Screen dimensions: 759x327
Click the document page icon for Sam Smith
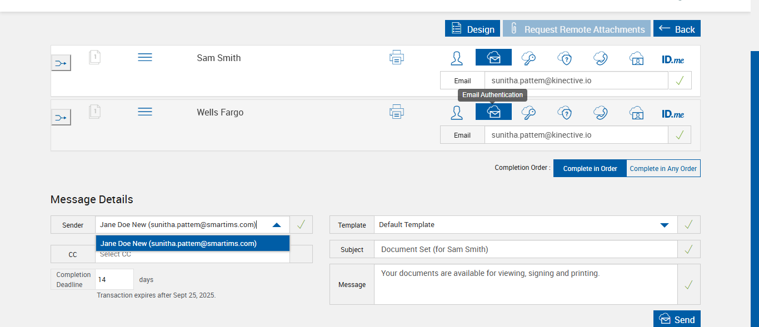click(94, 57)
